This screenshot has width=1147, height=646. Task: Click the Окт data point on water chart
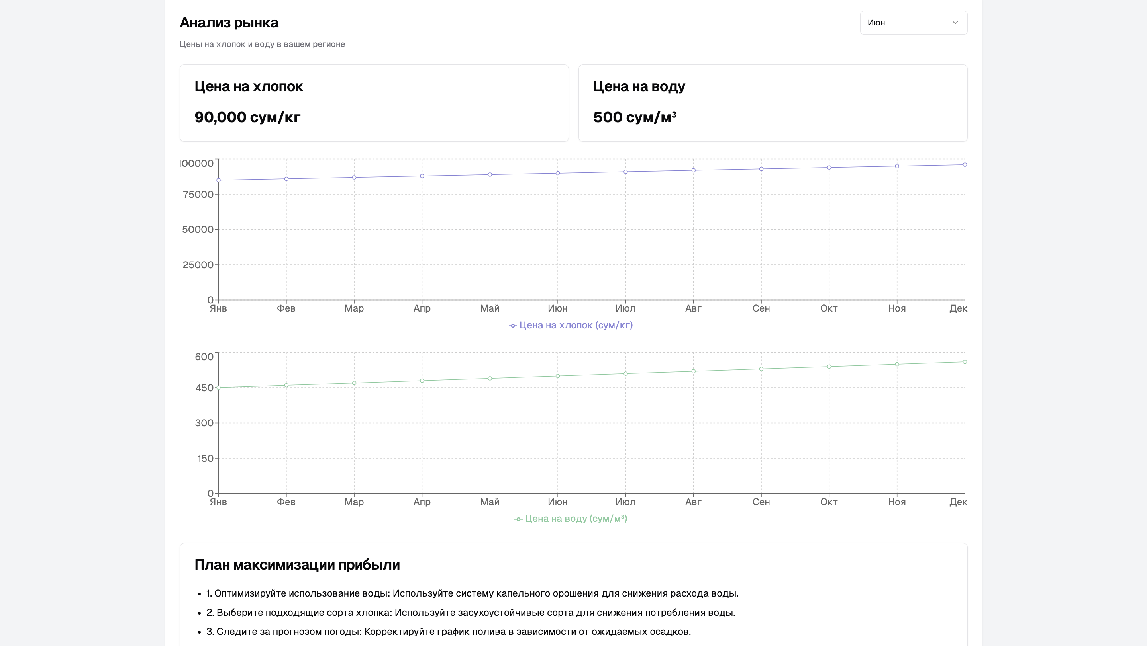pos(829,367)
